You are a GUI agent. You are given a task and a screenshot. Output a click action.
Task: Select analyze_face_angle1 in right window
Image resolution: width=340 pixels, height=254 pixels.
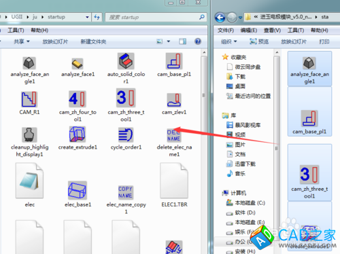click(309, 69)
